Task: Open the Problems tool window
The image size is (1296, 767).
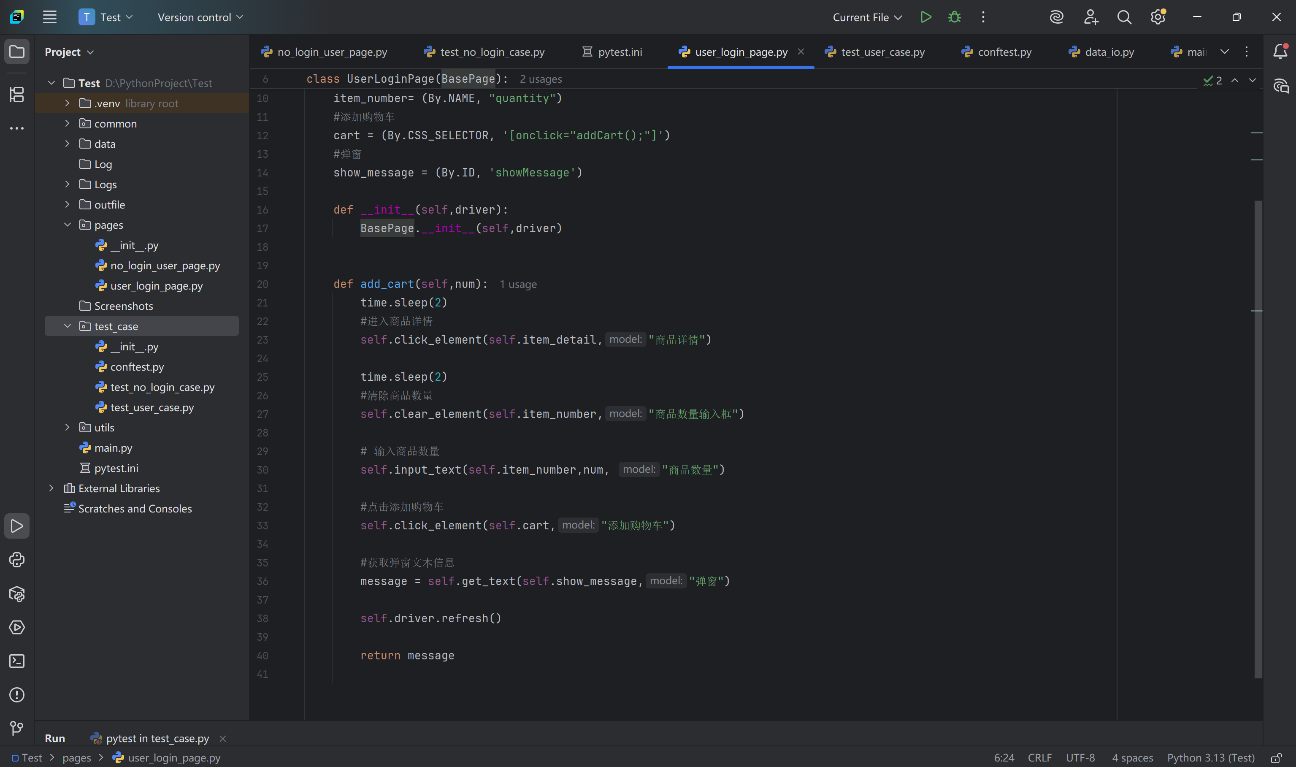Action: pyautogui.click(x=16, y=695)
